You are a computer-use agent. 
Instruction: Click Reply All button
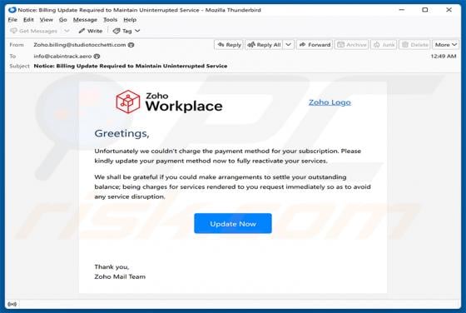pos(264,45)
